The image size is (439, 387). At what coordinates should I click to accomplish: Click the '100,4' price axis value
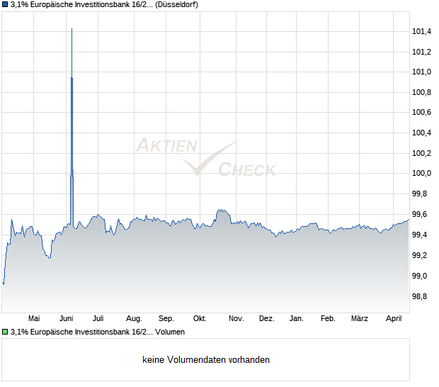pos(422,133)
